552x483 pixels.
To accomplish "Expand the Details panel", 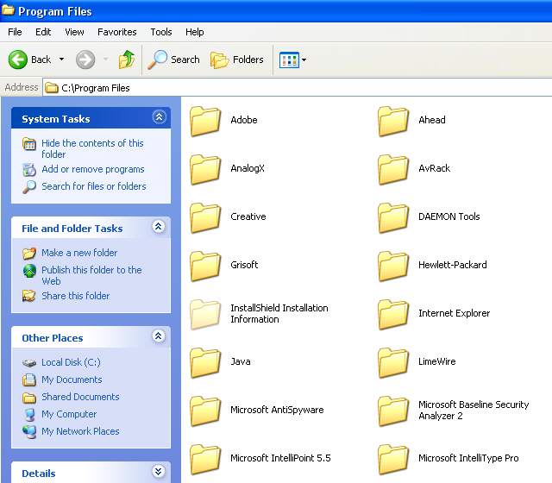I will 159,472.
